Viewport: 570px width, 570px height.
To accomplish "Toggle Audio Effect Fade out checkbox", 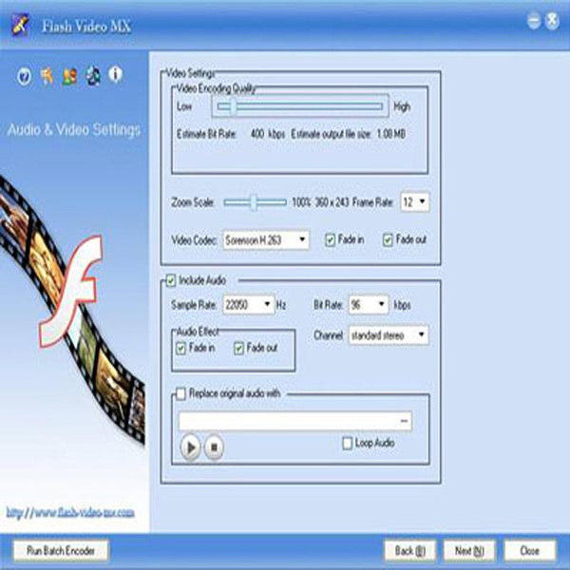I will coord(238,349).
